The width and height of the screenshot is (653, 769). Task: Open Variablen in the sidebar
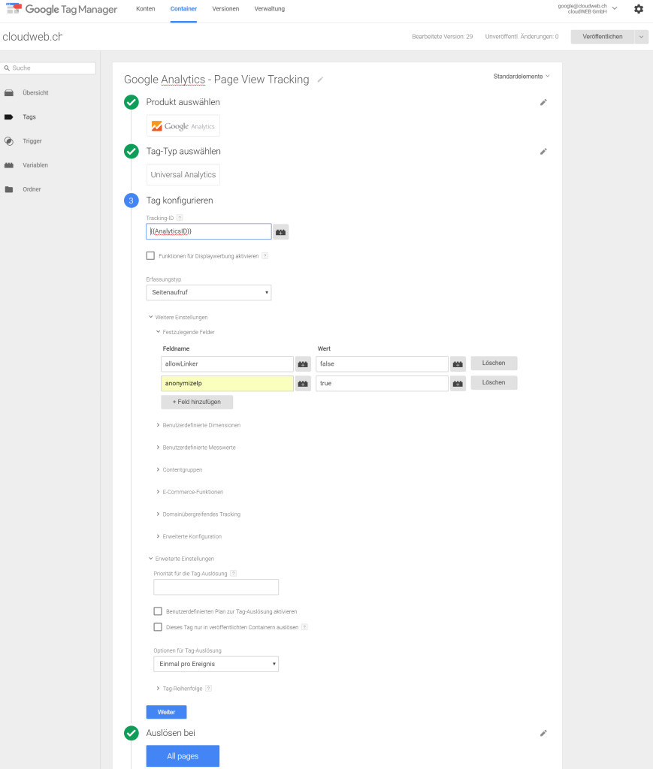coord(35,165)
